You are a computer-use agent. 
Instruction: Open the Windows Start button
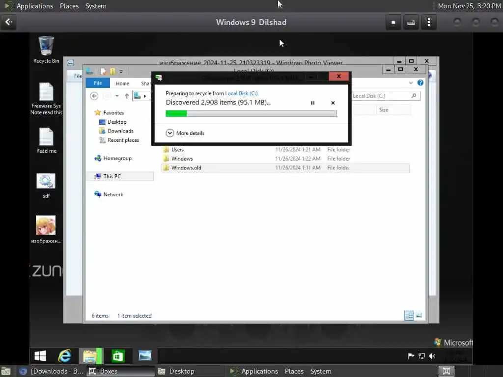(x=40, y=356)
